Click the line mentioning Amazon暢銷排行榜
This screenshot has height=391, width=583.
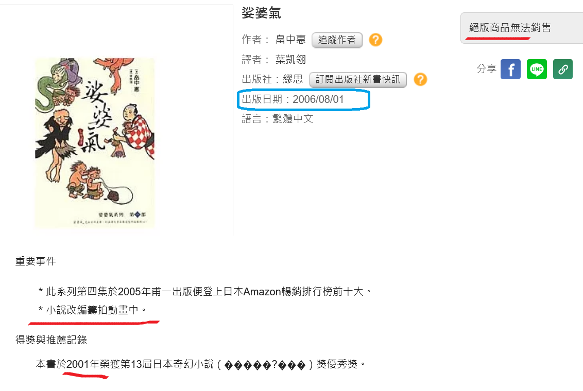coord(205,292)
